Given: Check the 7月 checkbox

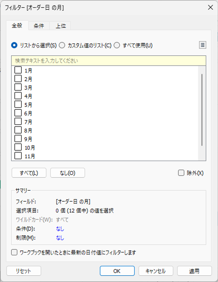Looking at the screenshot, I should (18, 121).
